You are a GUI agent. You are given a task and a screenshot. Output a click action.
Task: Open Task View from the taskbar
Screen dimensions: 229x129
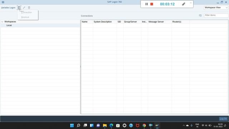[85, 125]
